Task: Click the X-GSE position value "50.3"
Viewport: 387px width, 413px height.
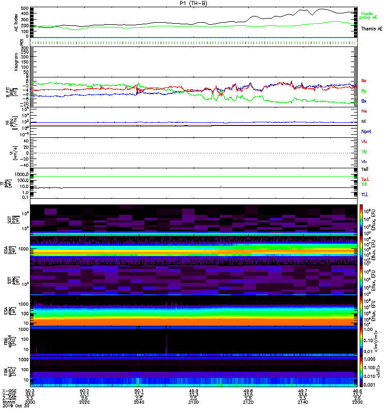Action: [30, 391]
